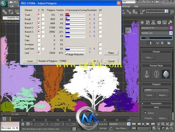Open the Display command panel tab
The height and width of the screenshot is (132, 175).
tap(164, 23)
